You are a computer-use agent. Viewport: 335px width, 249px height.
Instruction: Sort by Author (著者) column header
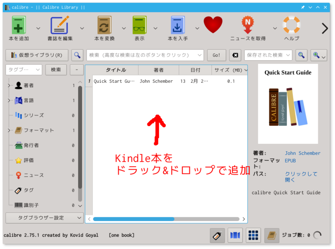click(159, 70)
